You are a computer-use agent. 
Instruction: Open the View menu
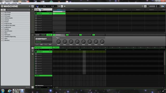(9, 3)
